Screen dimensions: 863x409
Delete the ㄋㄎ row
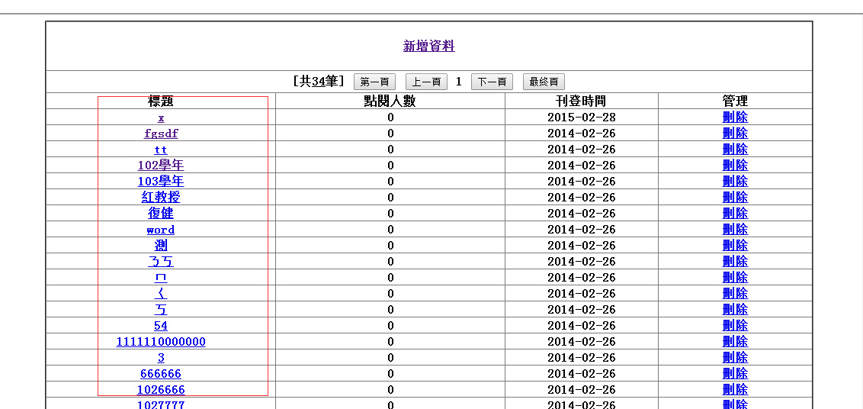click(735, 261)
